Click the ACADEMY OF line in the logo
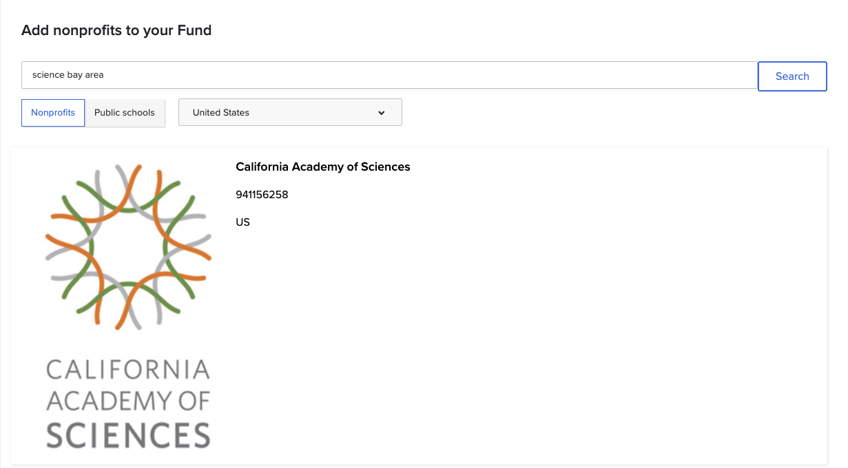 click(128, 401)
